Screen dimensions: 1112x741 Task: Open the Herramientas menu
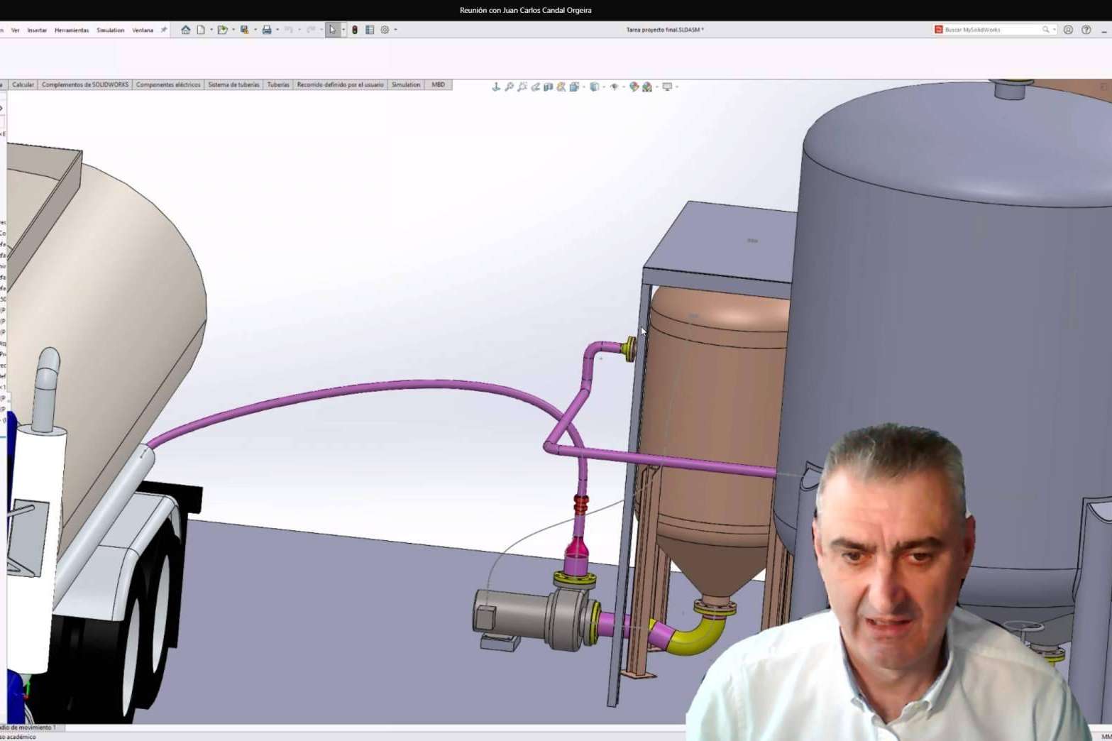[x=72, y=31]
